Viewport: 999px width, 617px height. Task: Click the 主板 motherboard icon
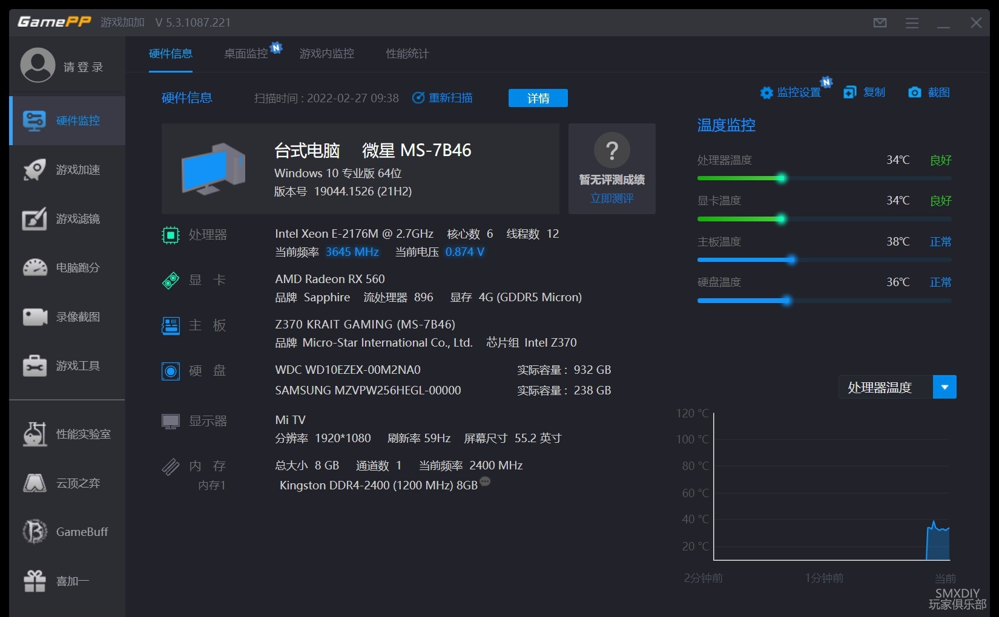pos(171,325)
